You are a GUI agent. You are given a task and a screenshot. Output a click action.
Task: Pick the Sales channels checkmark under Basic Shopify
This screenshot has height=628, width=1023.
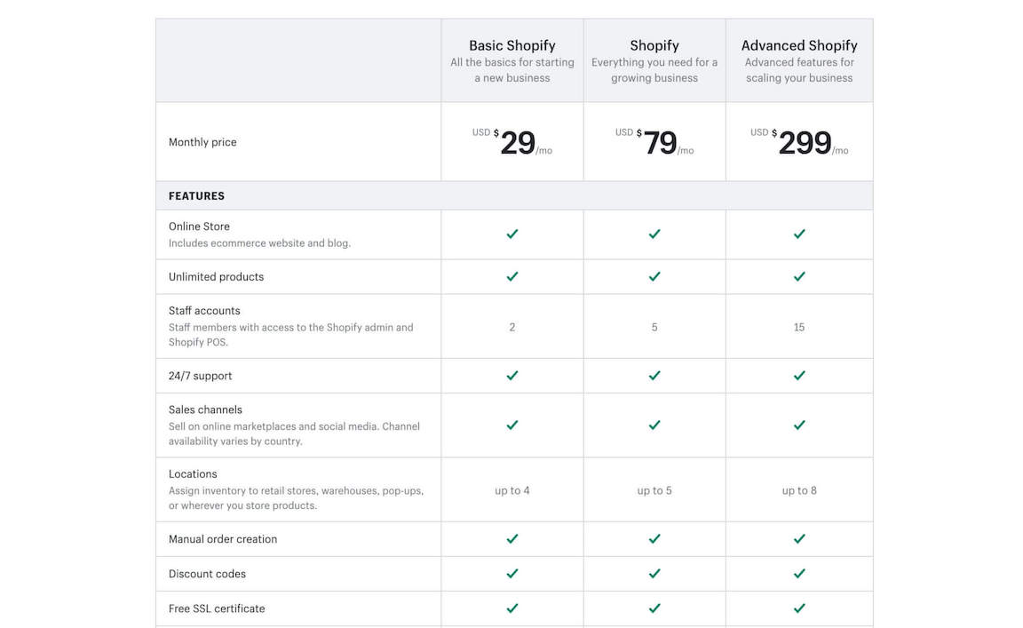512,425
